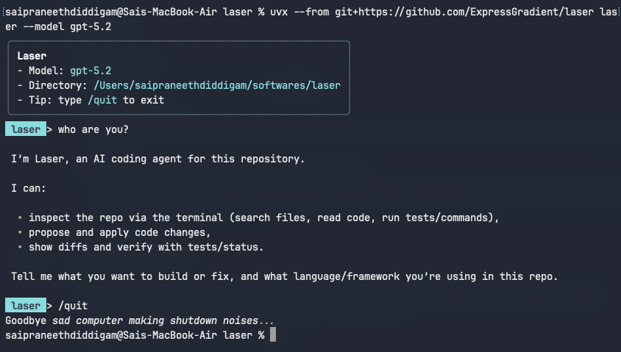This screenshot has width=621, height=352.
Task: Click the bold Laser title in the info box
Action: (32, 56)
